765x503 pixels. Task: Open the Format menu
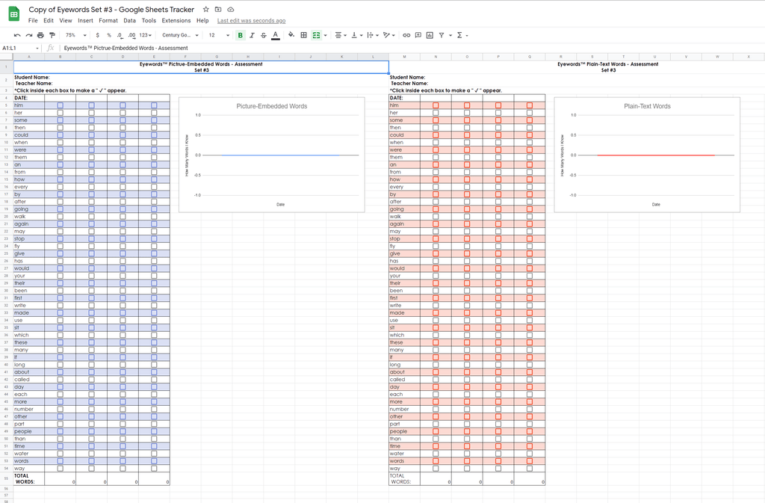click(x=108, y=20)
